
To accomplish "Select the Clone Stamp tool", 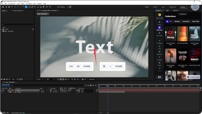I will (x=41, y=7).
